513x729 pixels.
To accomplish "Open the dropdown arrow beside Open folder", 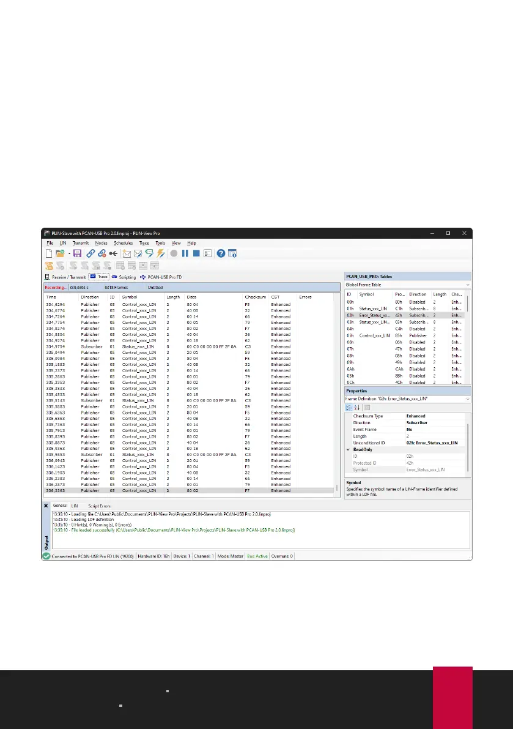I will (69, 254).
